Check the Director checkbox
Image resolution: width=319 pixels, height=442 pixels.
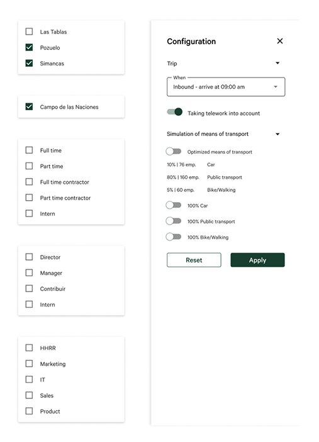29,257
